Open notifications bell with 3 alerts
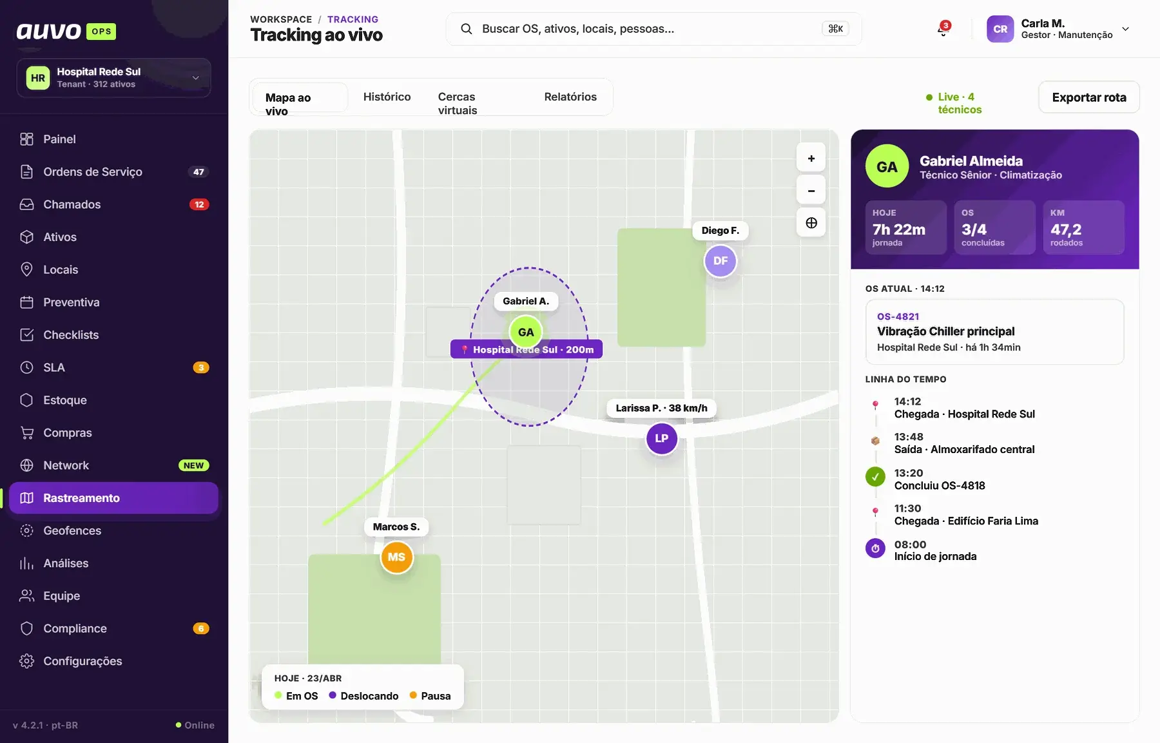Image resolution: width=1160 pixels, height=743 pixels. click(x=943, y=29)
